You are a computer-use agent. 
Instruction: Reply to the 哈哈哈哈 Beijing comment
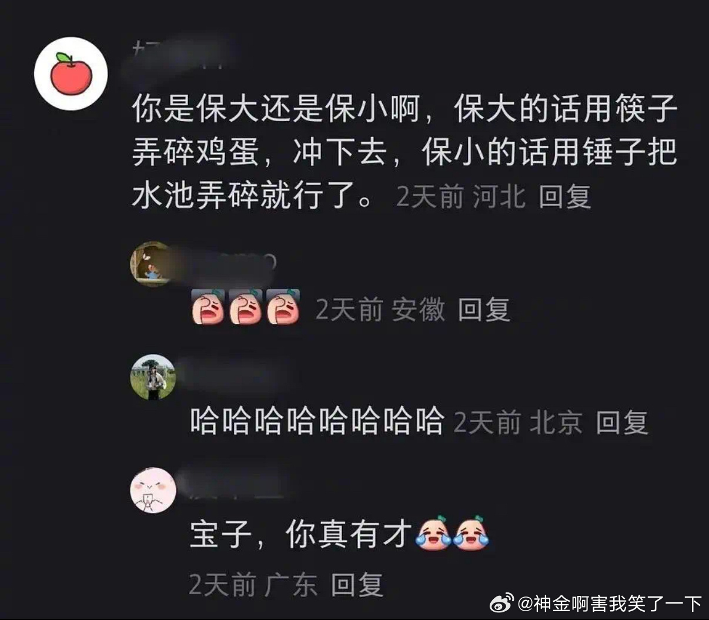pos(622,422)
